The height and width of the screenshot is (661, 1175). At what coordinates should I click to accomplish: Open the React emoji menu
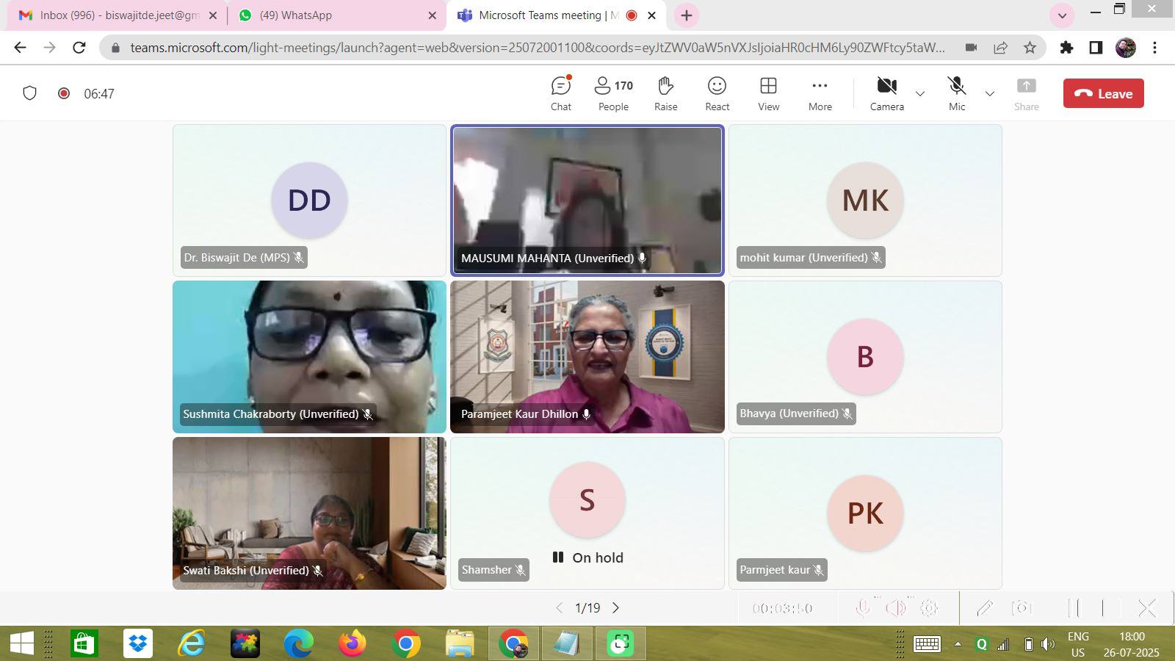pyautogui.click(x=717, y=93)
